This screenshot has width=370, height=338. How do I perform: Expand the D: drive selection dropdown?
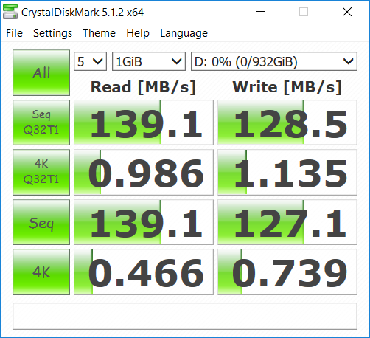(274, 61)
